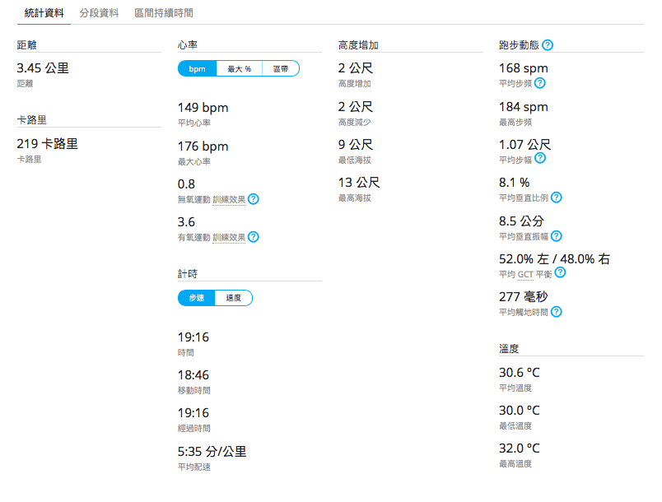Show help for 平均垂直比例
Viewport: 662px width, 502px height.
pyautogui.click(x=557, y=198)
